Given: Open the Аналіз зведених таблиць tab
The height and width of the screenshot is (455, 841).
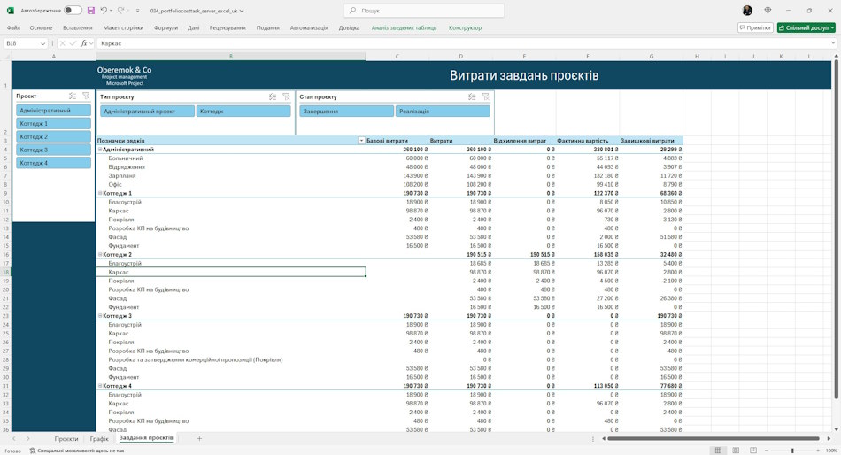Looking at the screenshot, I should point(405,27).
